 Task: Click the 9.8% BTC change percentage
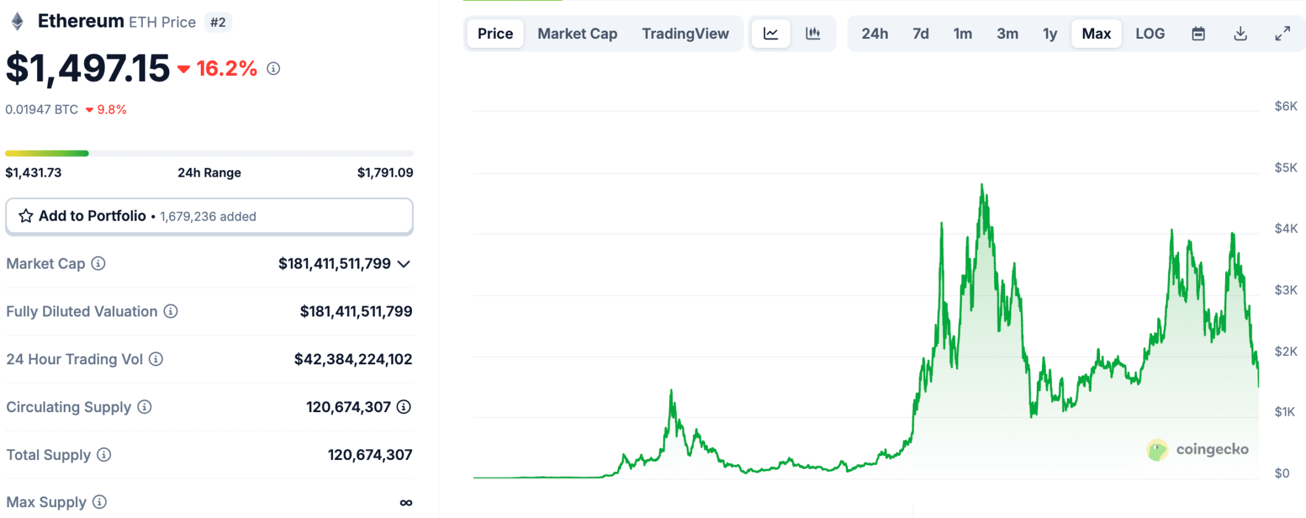click(x=112, y=110)
